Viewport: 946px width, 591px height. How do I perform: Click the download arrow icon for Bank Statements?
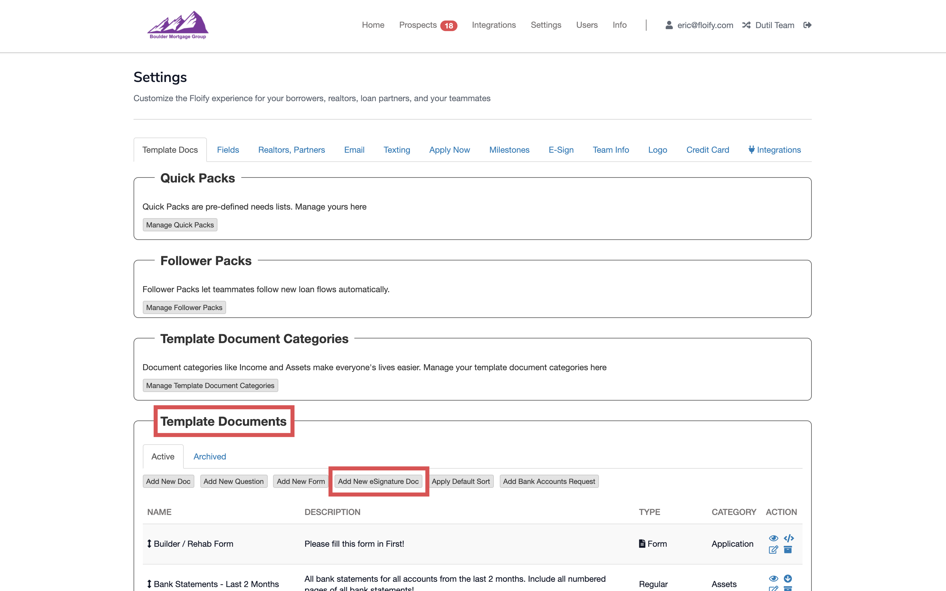click(788, 578)
